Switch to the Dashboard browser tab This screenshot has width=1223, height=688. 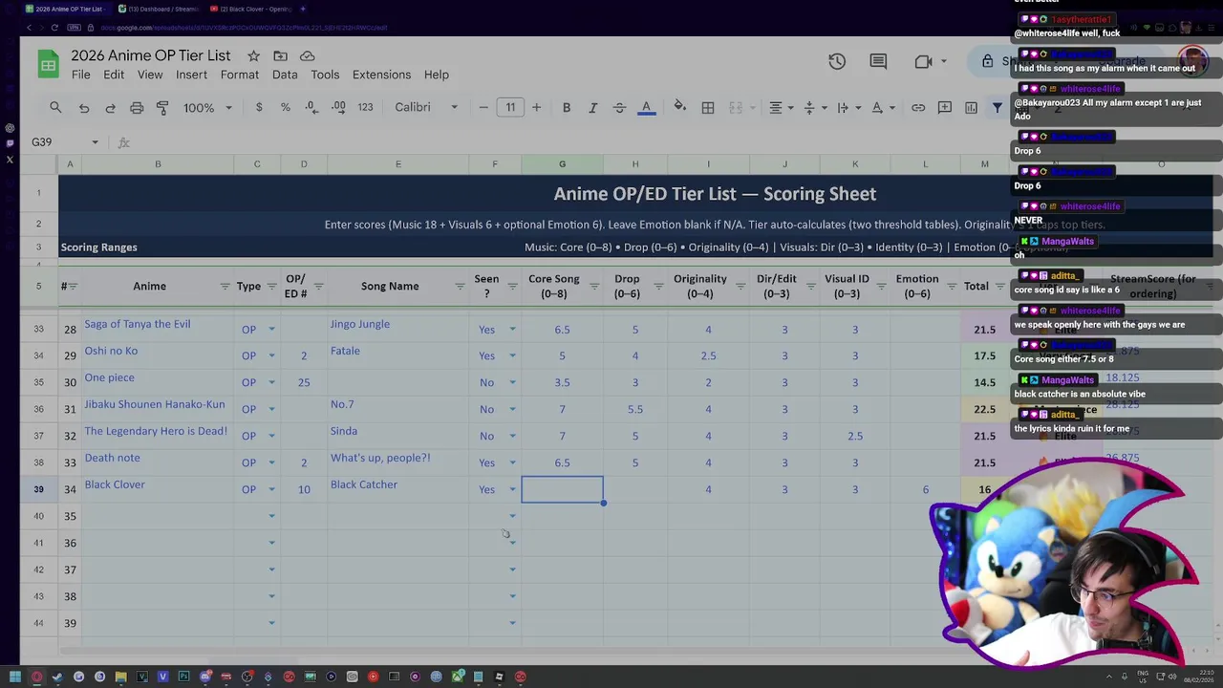pos(160,10)
